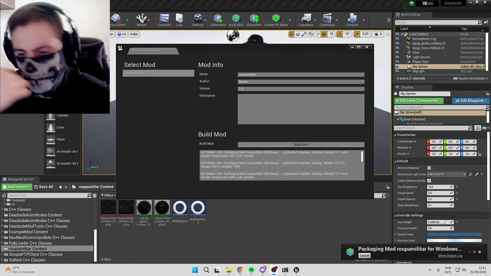
Task: Open the Lit view mode menu
Action: tap(122, 34)
